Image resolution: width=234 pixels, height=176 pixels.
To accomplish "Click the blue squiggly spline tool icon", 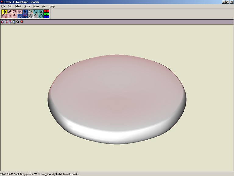I will click(20, 16).
